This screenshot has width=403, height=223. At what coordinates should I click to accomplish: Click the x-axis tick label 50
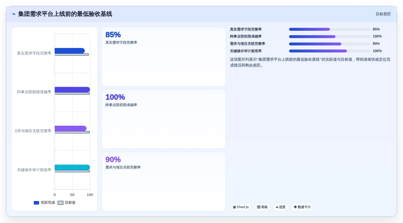click(x=72, y=195)
